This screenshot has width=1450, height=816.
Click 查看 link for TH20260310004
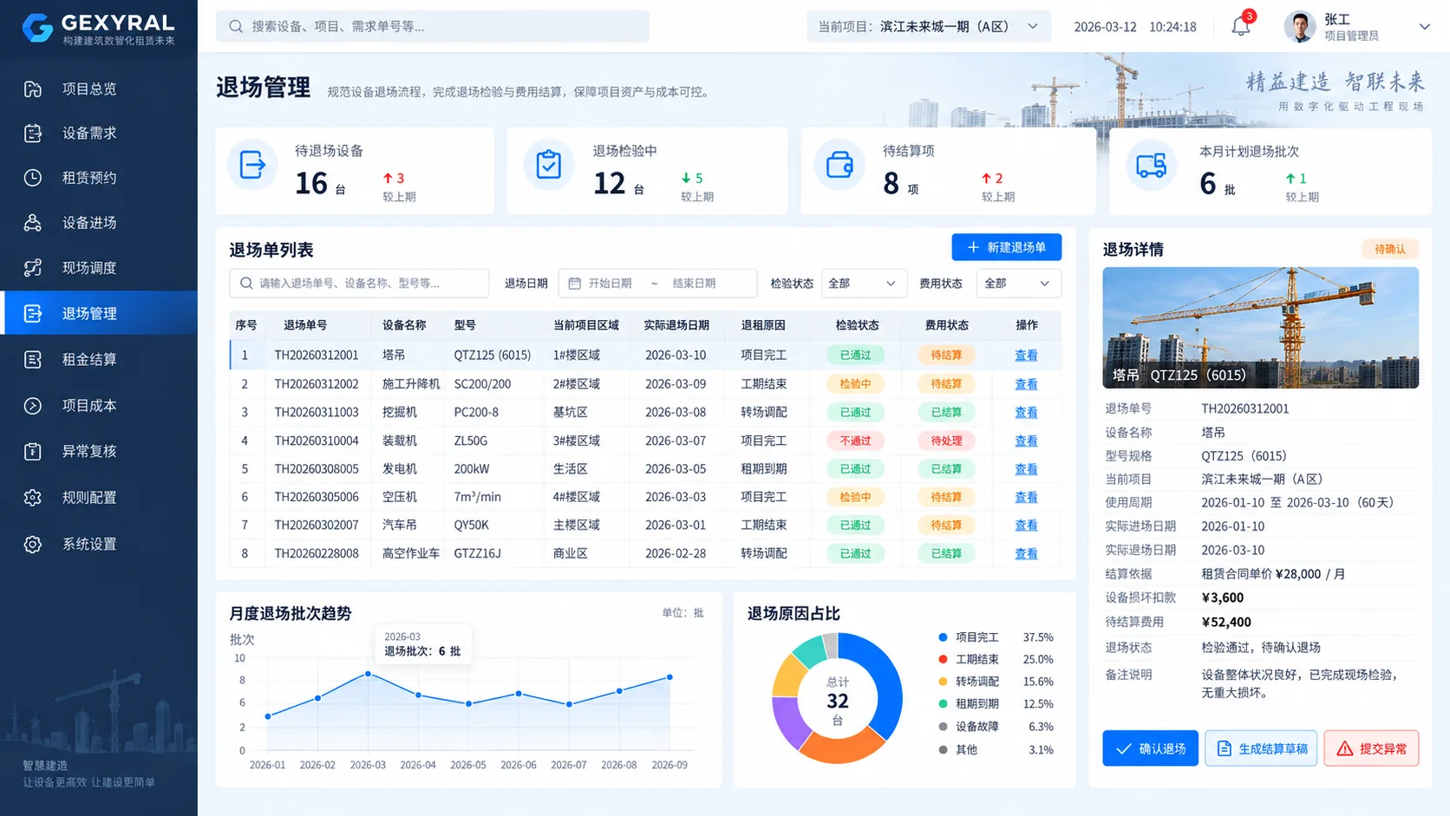(x=1026, y=441)
